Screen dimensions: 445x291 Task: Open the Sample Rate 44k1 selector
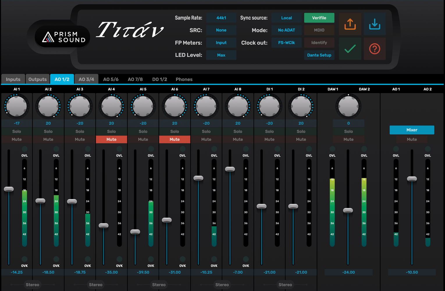click(221, 18)
